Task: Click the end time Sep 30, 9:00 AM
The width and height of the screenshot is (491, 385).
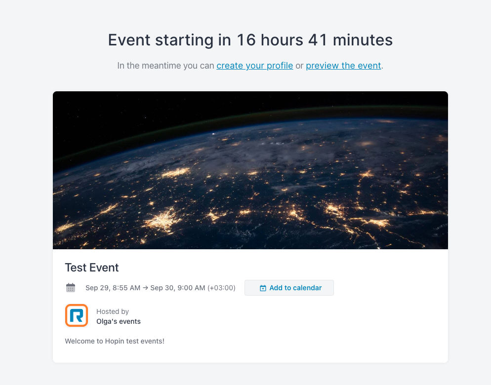Action: click(x=177, y=288)
